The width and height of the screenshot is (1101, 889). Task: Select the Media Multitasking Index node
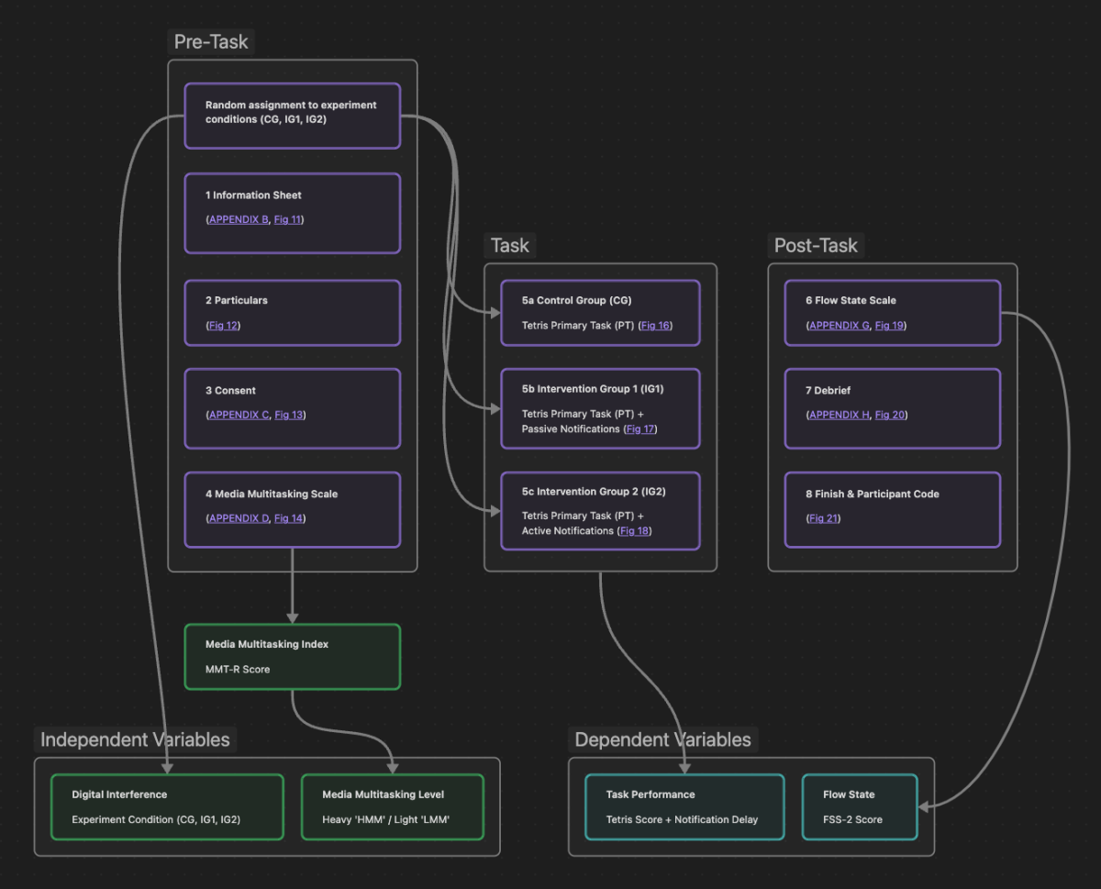tap(292, 655)
